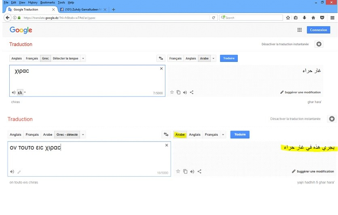
Task: Select Anglais as upper target language
Action: [191, 58]
